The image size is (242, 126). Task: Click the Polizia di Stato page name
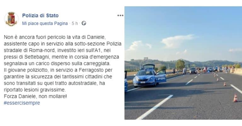pos(40,15)
